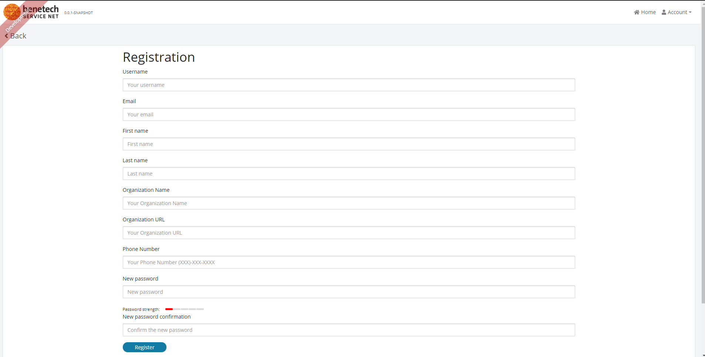Click the Phone Number input field
The height and width of the screenshot is (357, 705).
coord(348,262)
